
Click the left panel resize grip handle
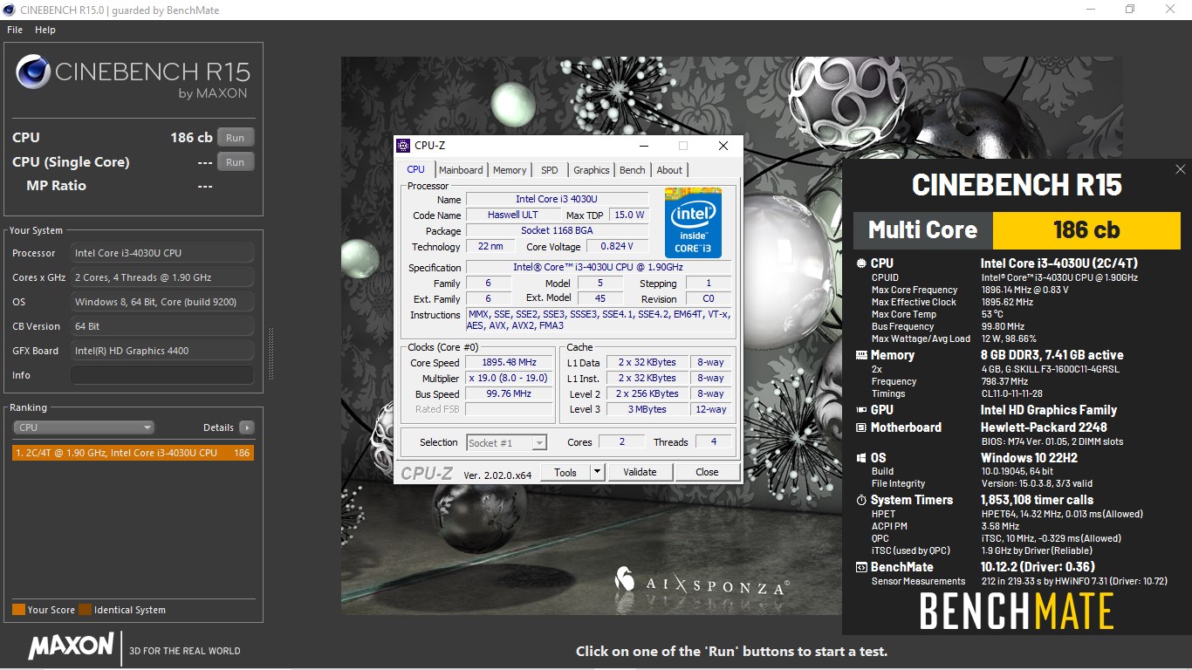coord(270,355)
